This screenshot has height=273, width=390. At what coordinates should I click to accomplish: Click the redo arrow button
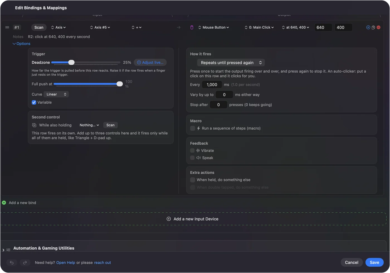[25, 262]
